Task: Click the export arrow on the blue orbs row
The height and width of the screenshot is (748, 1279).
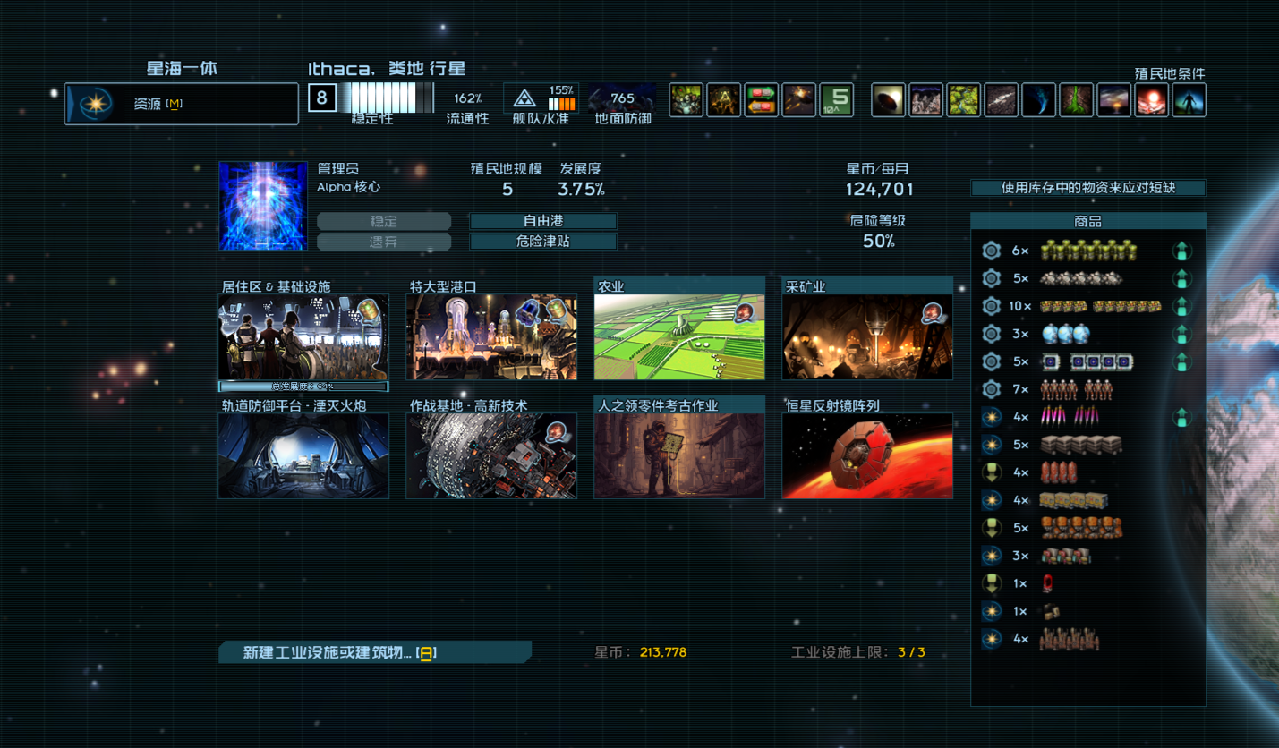Action: tap(1182, 334)
